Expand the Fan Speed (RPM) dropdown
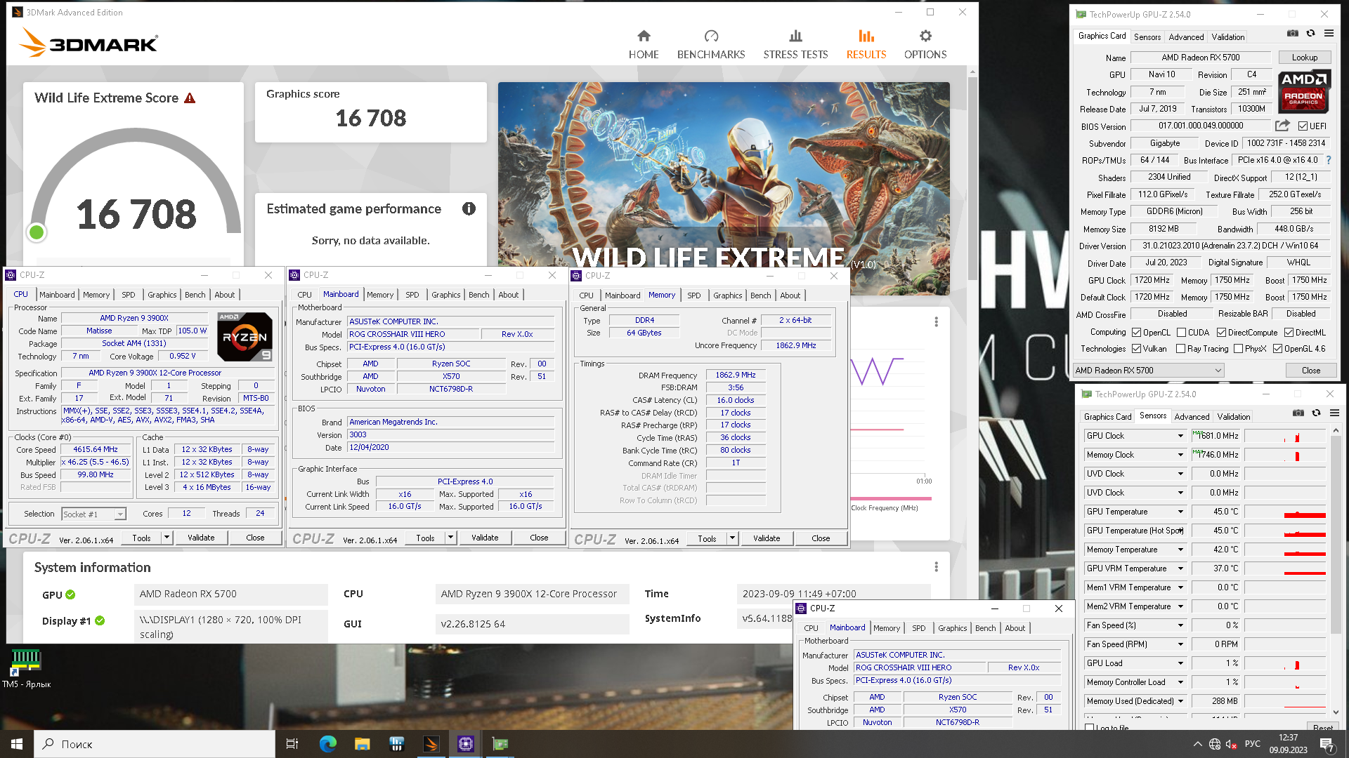The height and width of the screenshot is (758, 1349). 1180,644
